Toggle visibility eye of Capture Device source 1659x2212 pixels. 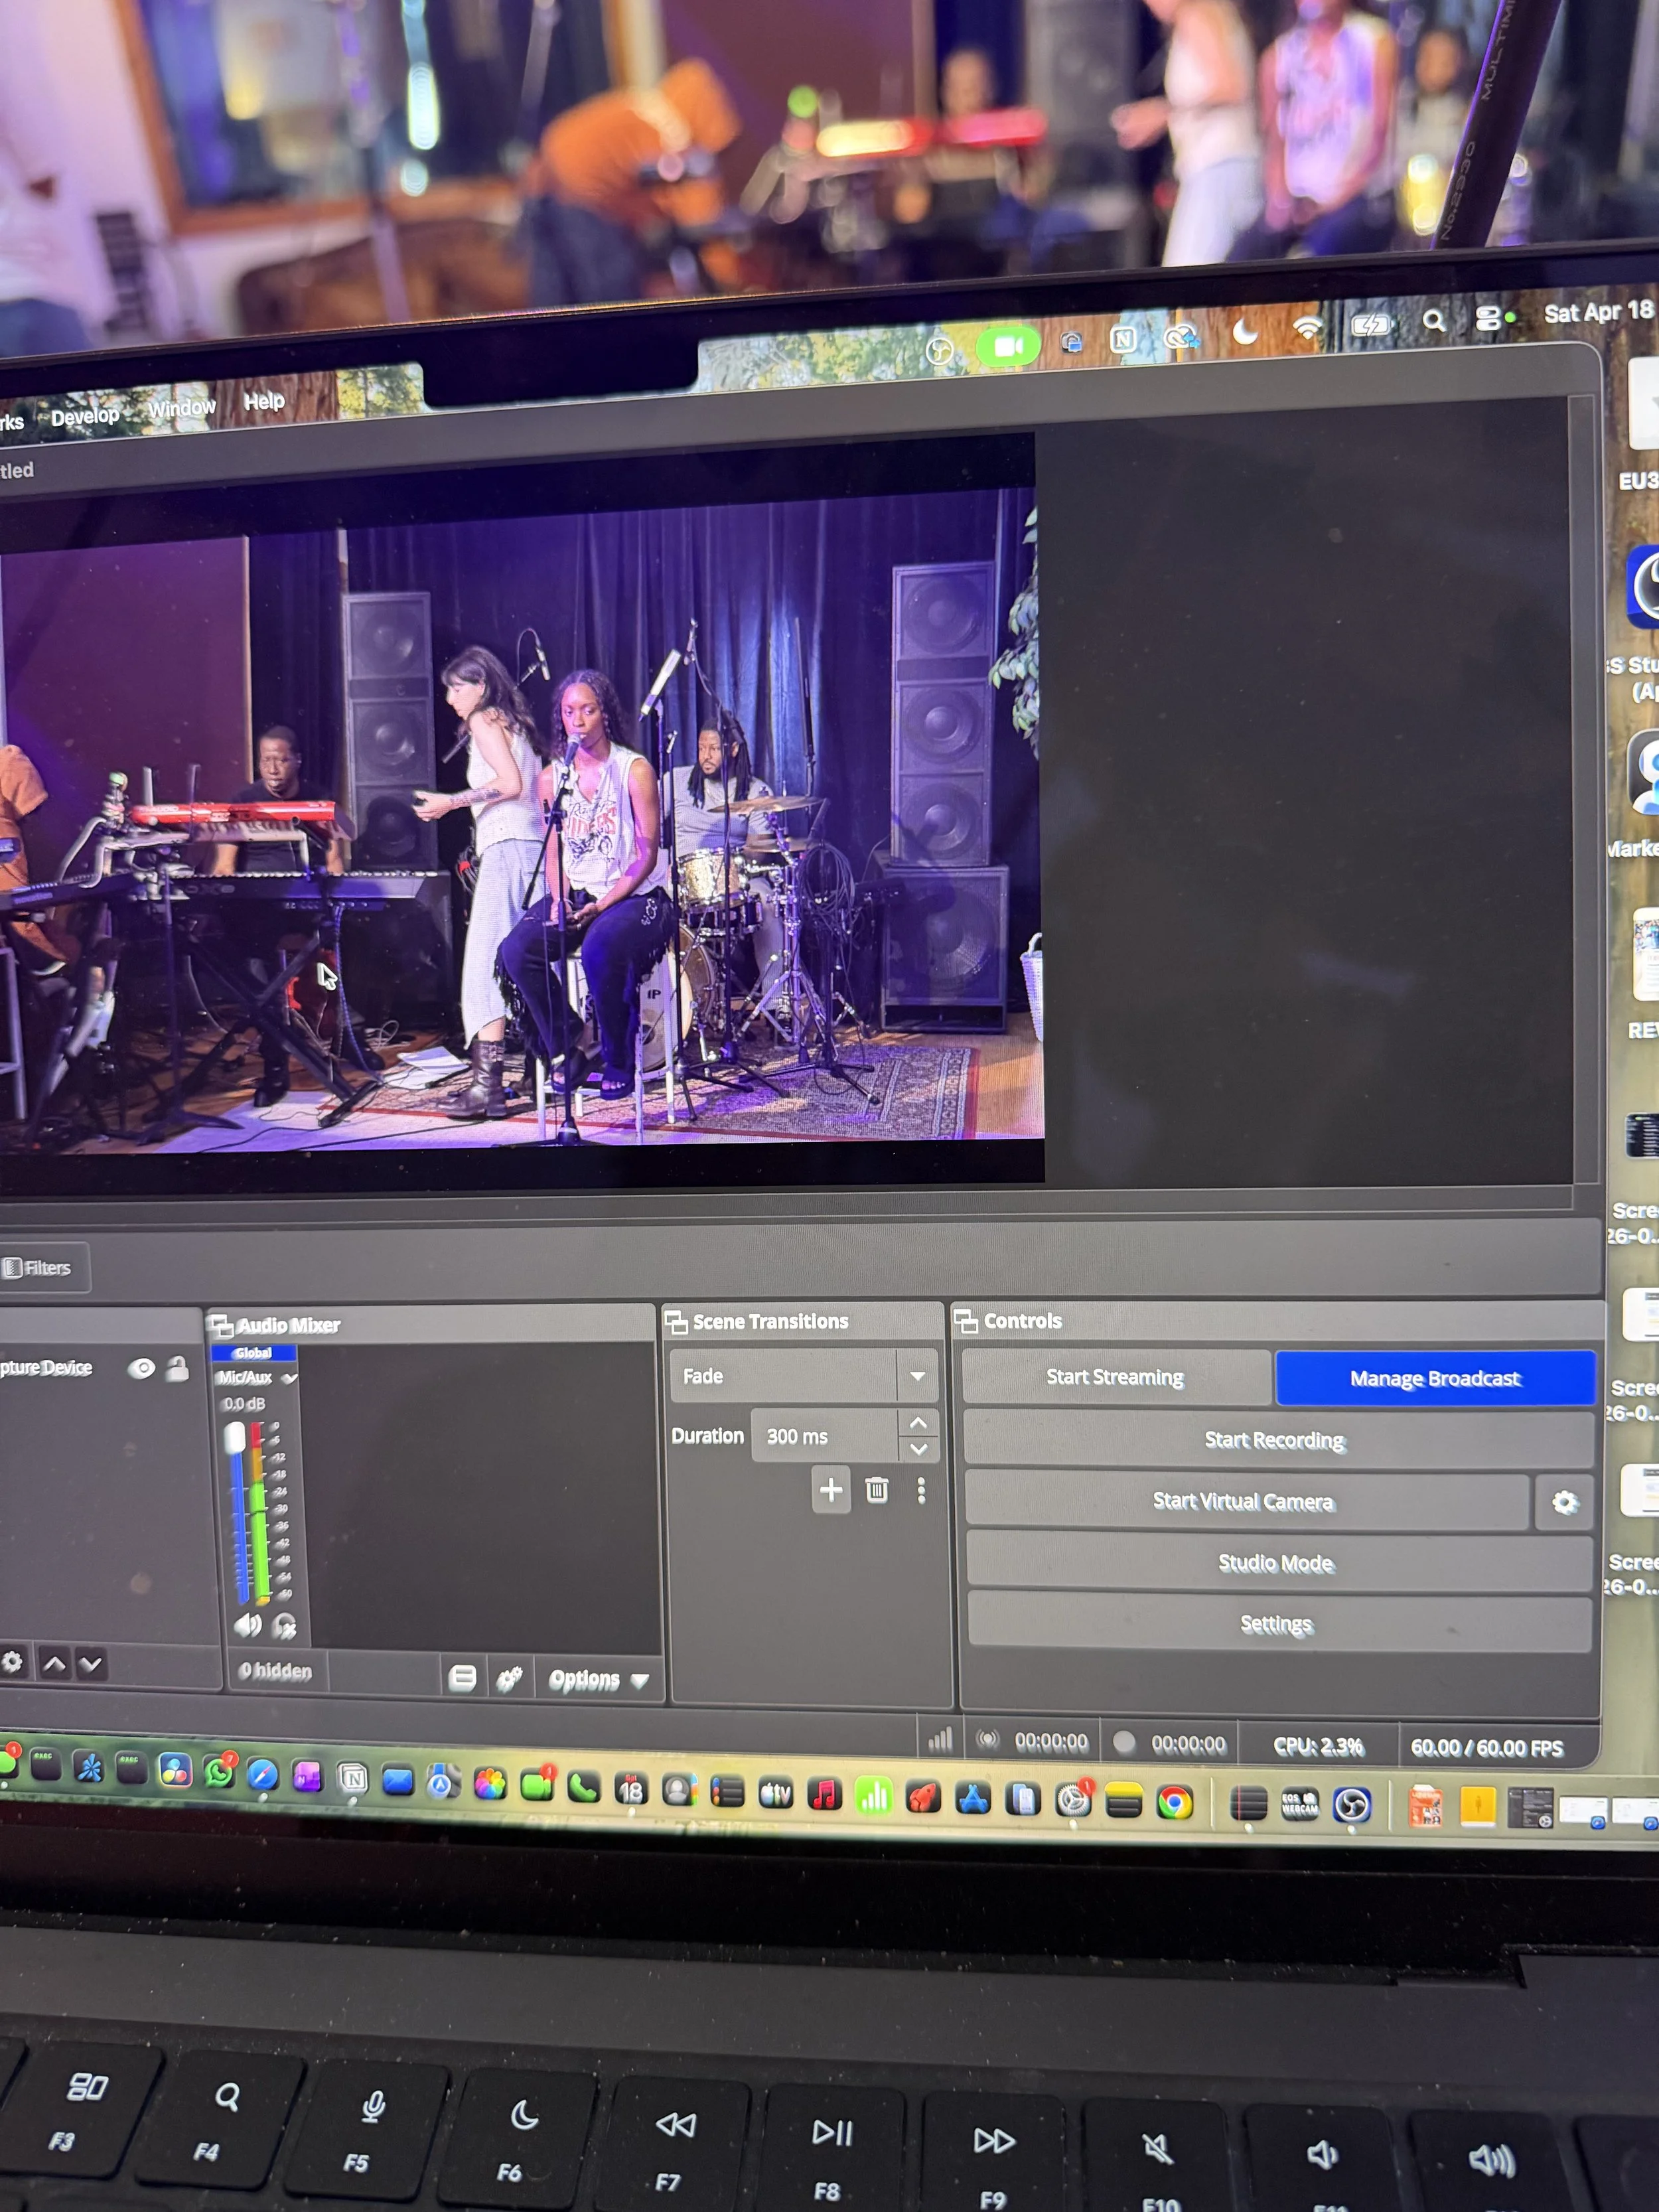141,1368
